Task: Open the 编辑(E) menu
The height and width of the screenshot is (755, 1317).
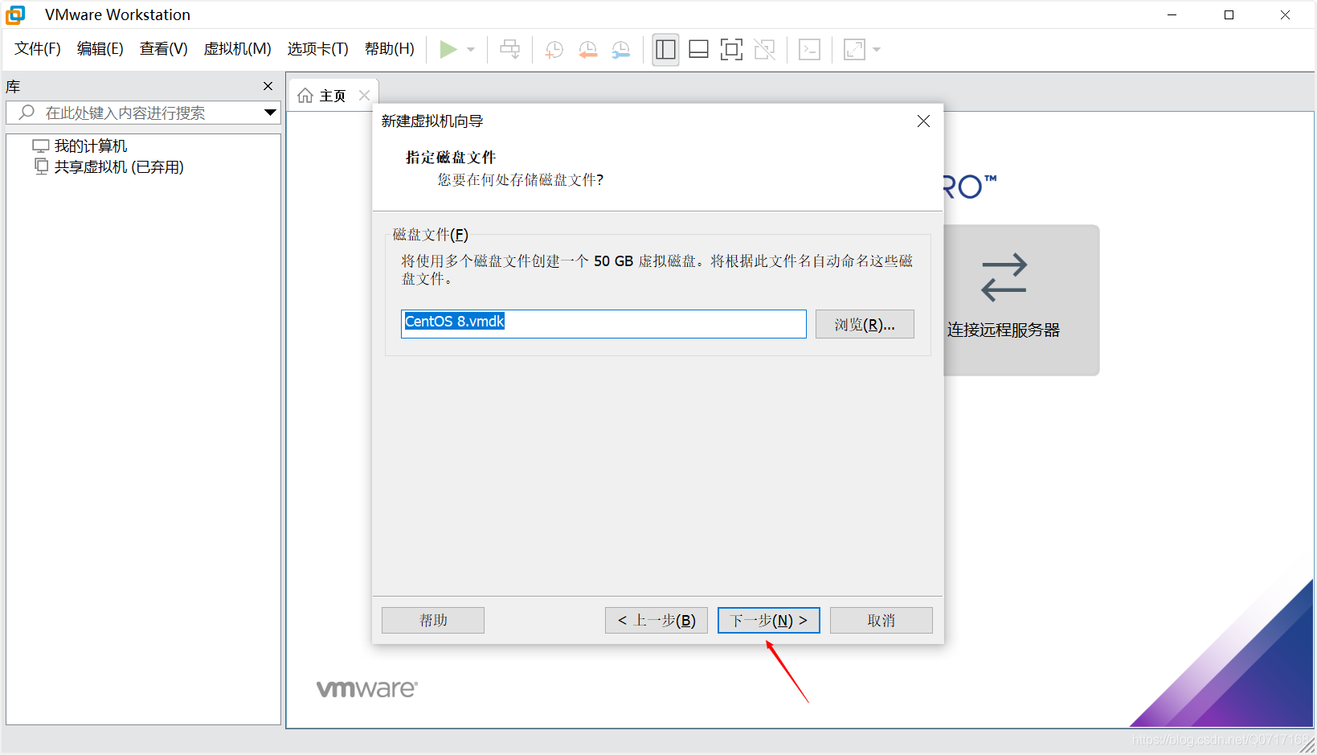Action: coord(100,49)
